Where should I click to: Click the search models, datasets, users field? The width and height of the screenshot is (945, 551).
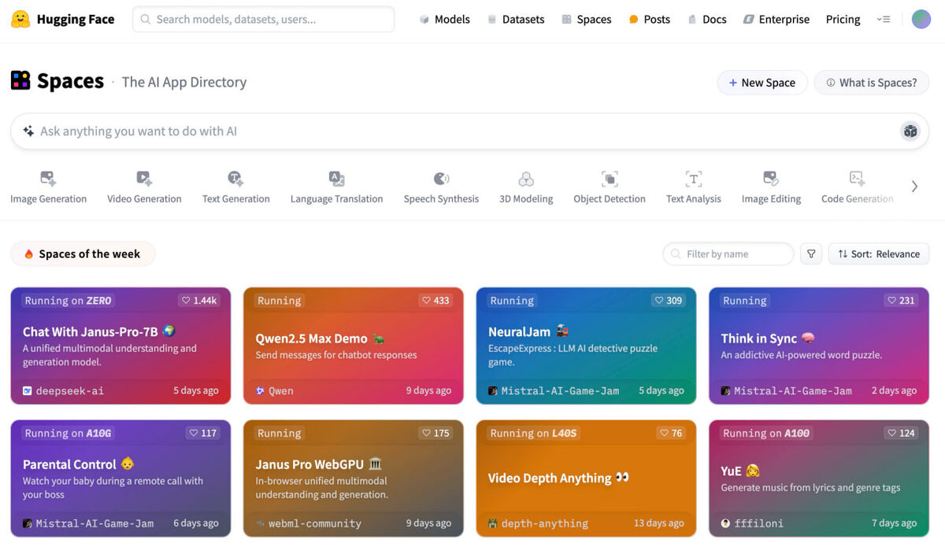[x=263, y=19]
